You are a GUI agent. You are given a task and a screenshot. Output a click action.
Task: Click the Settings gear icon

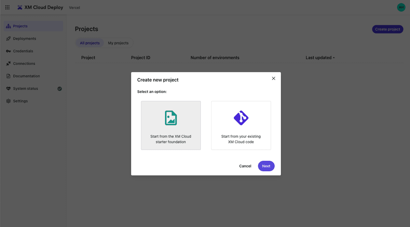(9, 101)
